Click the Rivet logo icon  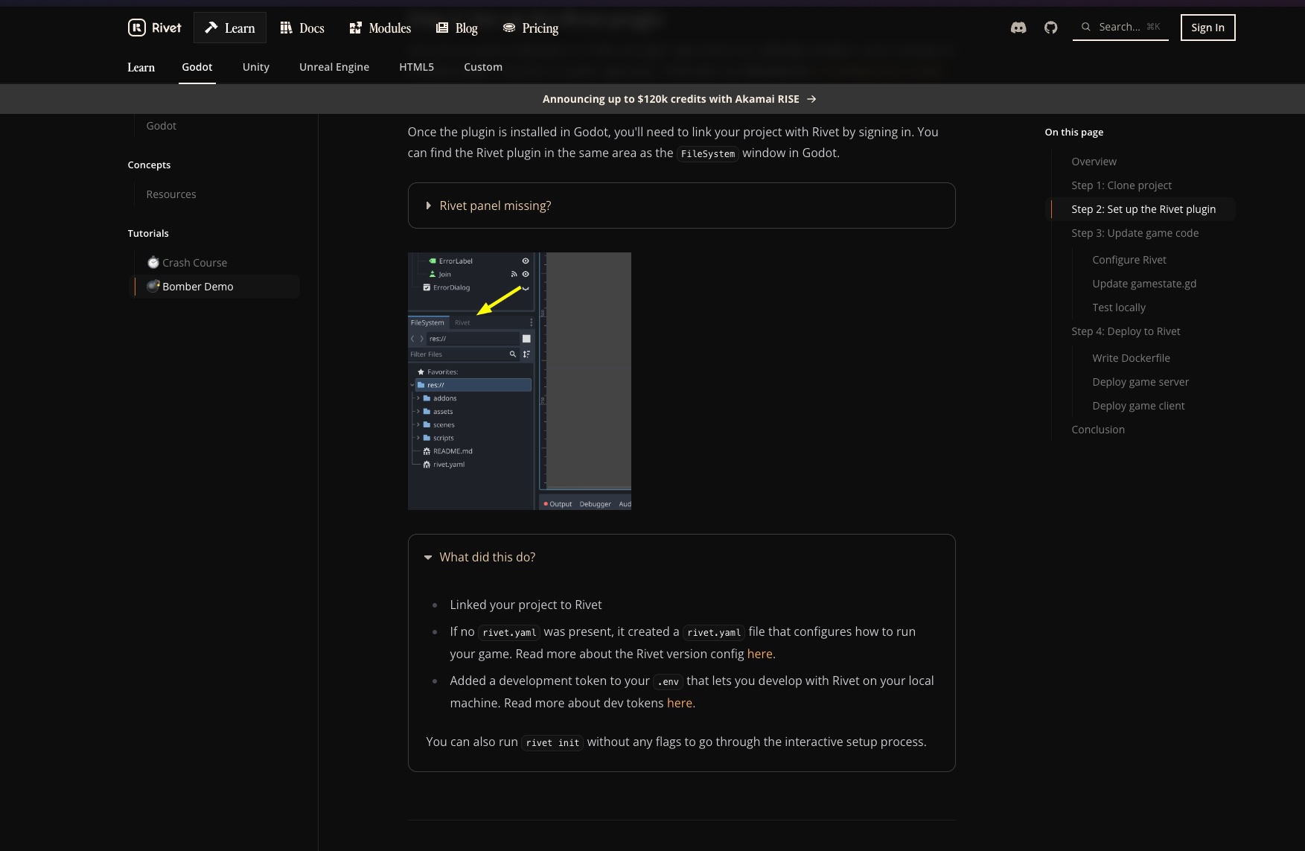pyautogui.click(x=137, y=28)
